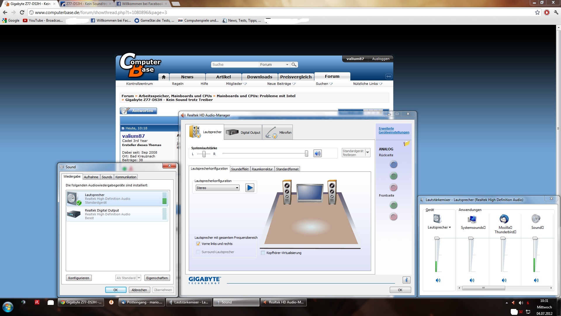Click the ComputerBase home icon
Image resolution: width=561 pixels, height=316 pixels.
164,77
